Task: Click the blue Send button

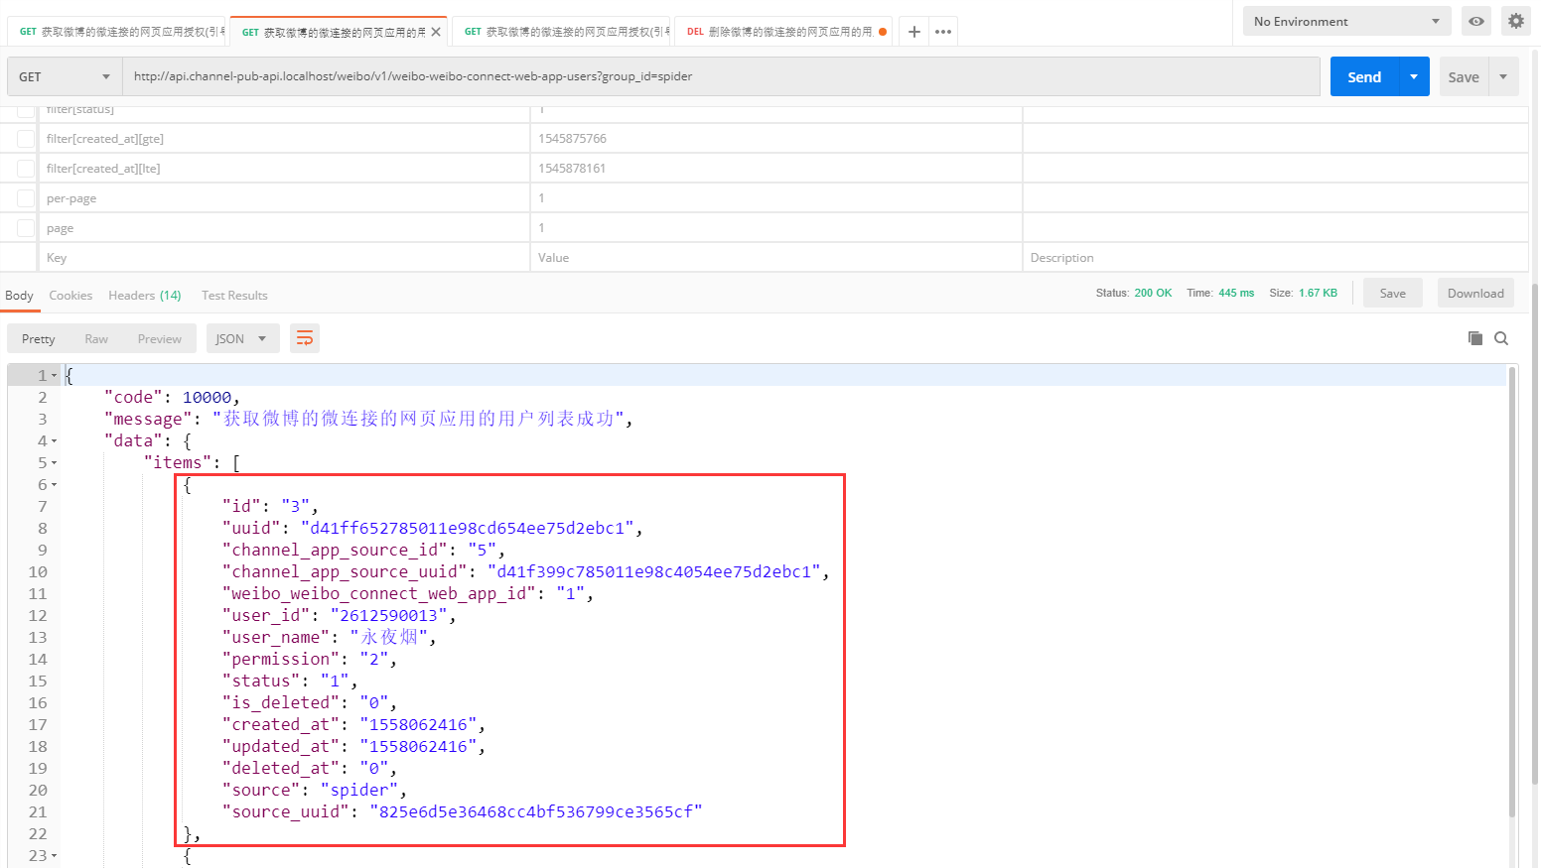Action: click(x=1364, y=76)
